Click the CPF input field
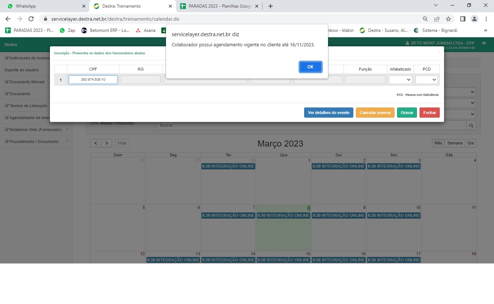 click(x=93, y=80)
